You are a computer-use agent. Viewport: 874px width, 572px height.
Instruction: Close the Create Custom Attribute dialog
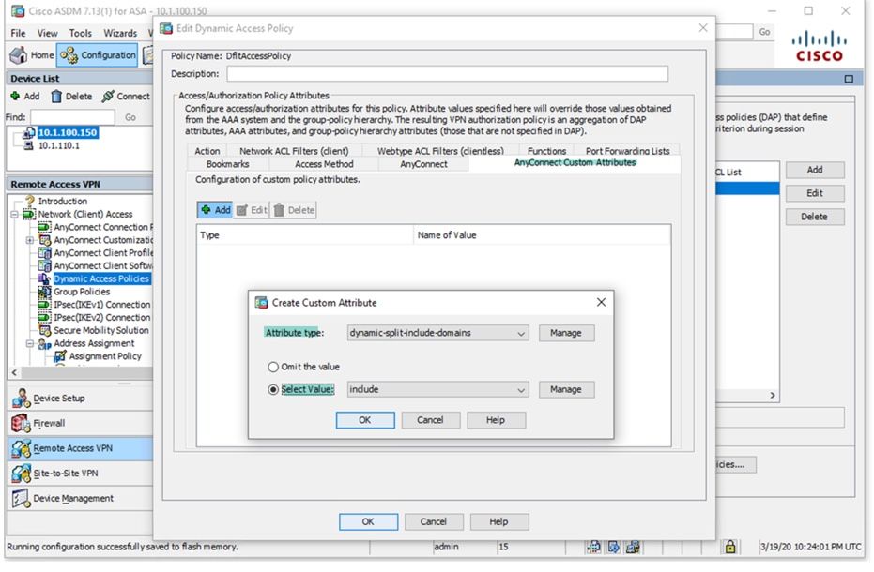601,303
